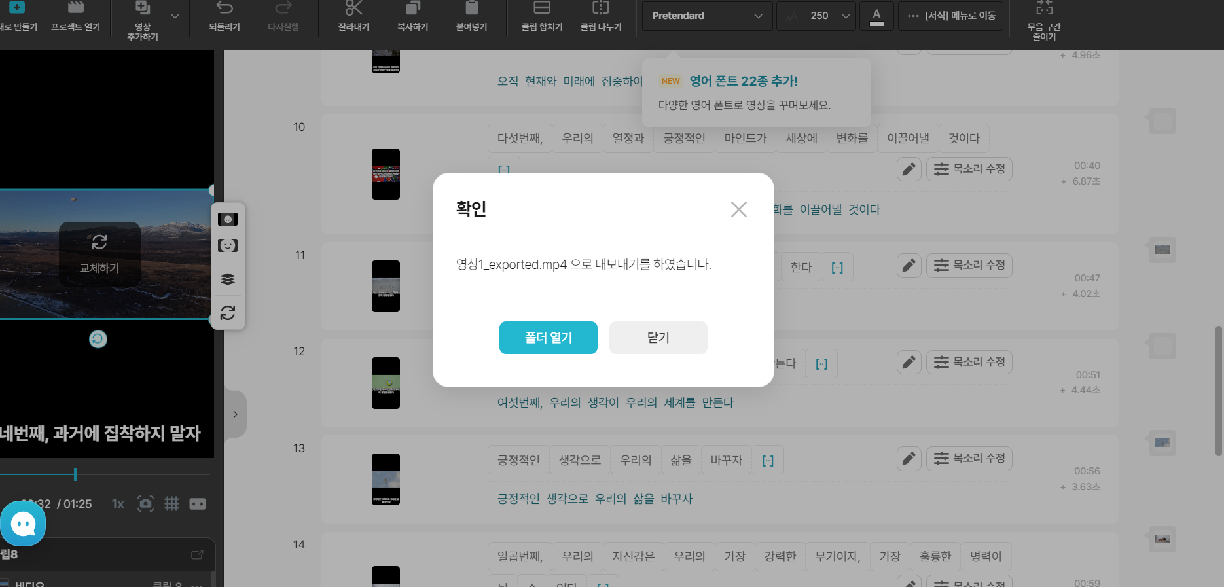Click the 다시실행 redo icon

coord(283,8)
